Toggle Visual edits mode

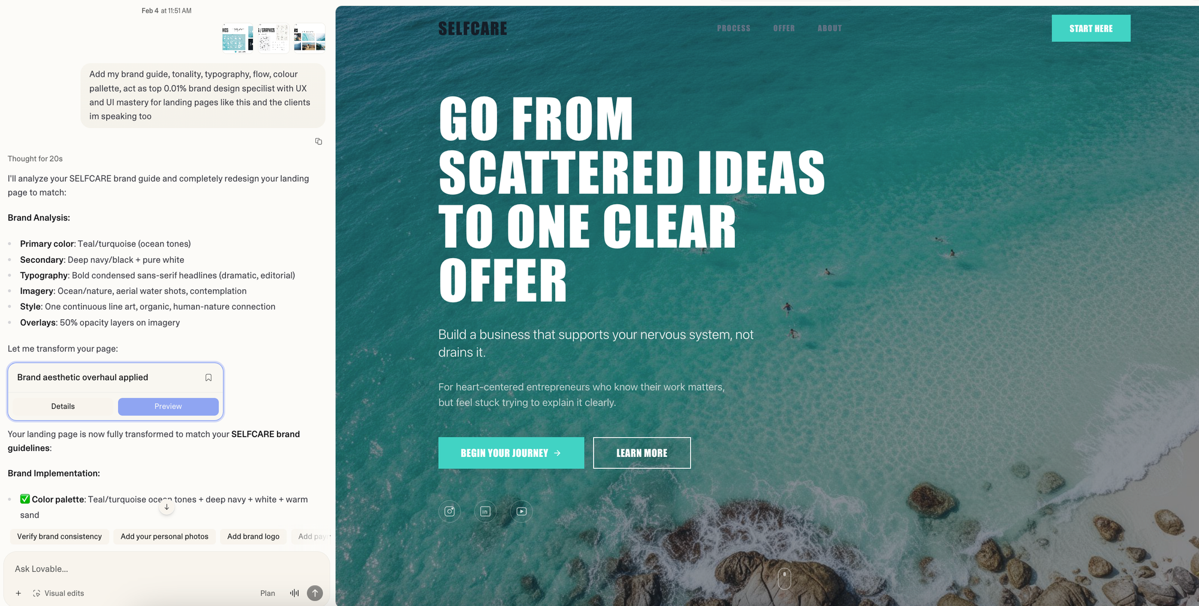click(59, 593)
